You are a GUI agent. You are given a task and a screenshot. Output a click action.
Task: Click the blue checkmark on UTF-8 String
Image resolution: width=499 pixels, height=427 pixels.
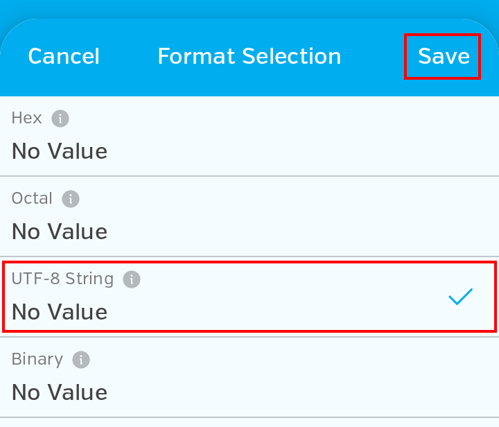(x=460, y=297)
